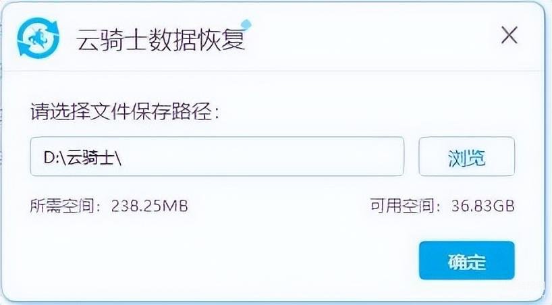Focus the file save path input field
Viewport: 552px width, 305px height.
217,157
